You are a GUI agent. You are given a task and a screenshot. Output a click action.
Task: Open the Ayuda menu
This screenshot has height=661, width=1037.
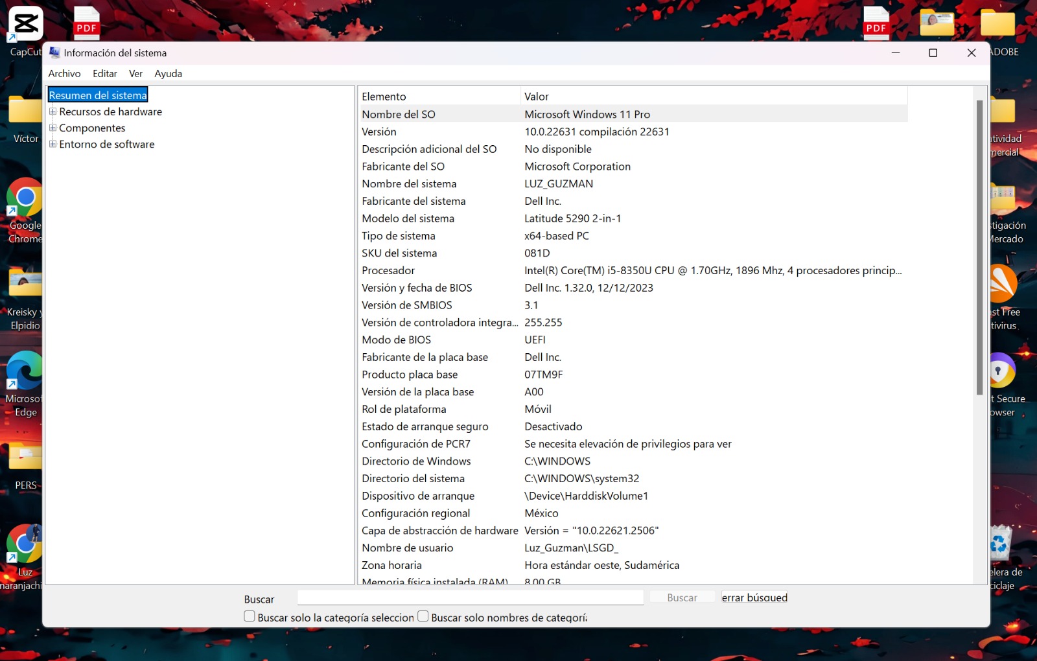169,74
